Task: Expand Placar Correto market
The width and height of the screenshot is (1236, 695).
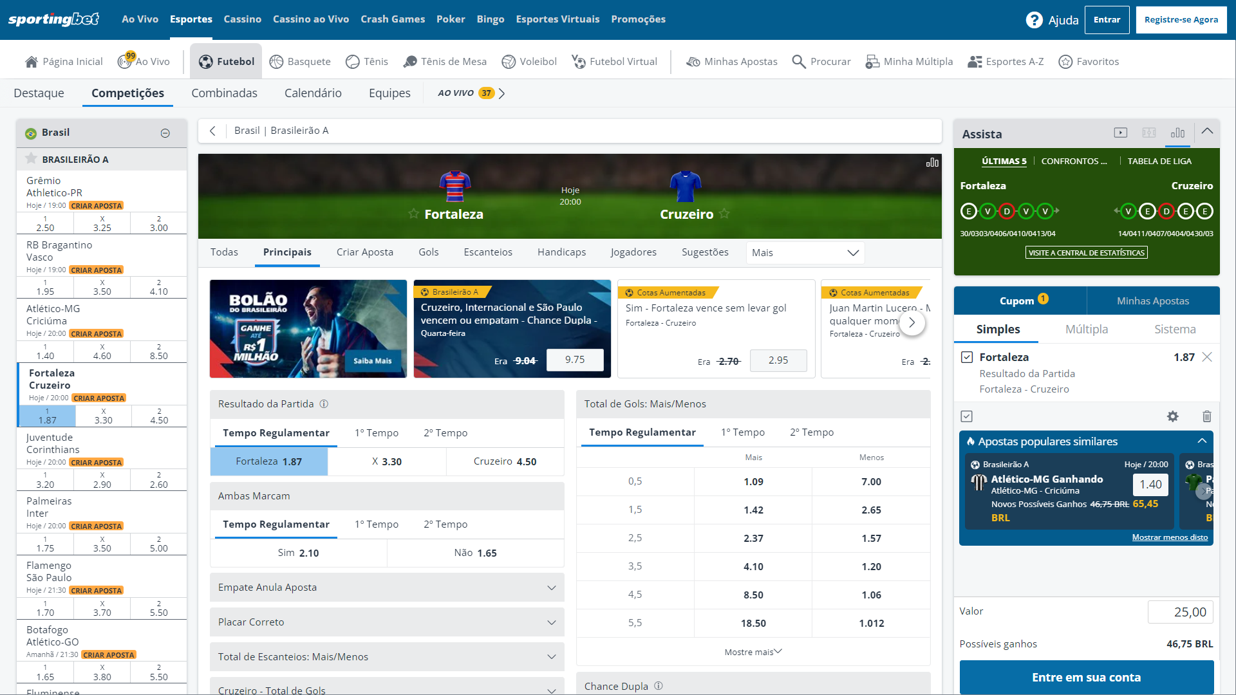Action: 387,622
